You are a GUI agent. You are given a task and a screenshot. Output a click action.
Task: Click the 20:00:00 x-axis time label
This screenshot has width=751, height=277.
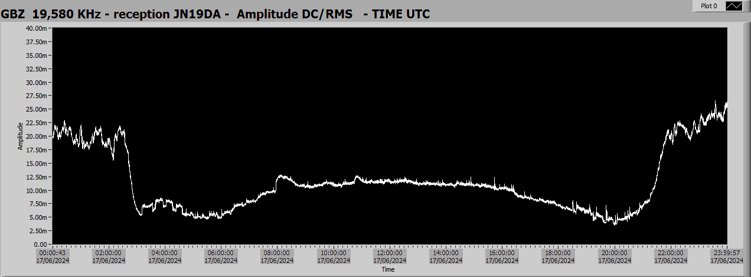(x=613, y=253)
